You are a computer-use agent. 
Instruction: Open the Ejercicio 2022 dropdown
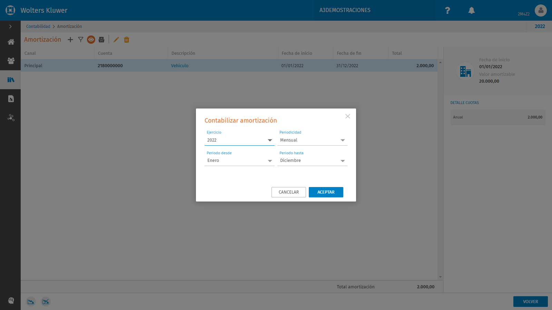239,140
